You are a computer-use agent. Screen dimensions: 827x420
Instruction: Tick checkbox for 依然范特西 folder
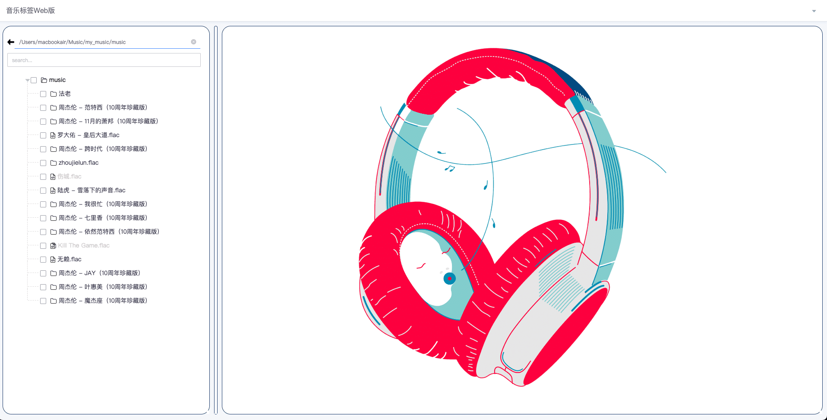click(x=43, y=232)
